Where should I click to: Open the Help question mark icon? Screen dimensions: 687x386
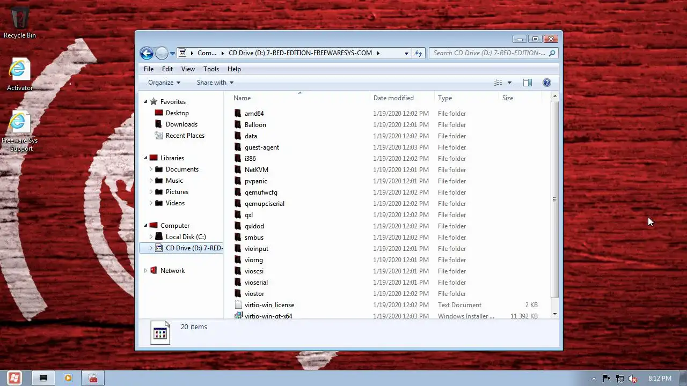[x=547, y=83]
